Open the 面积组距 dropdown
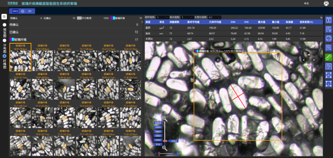 [x=162, y=17]
